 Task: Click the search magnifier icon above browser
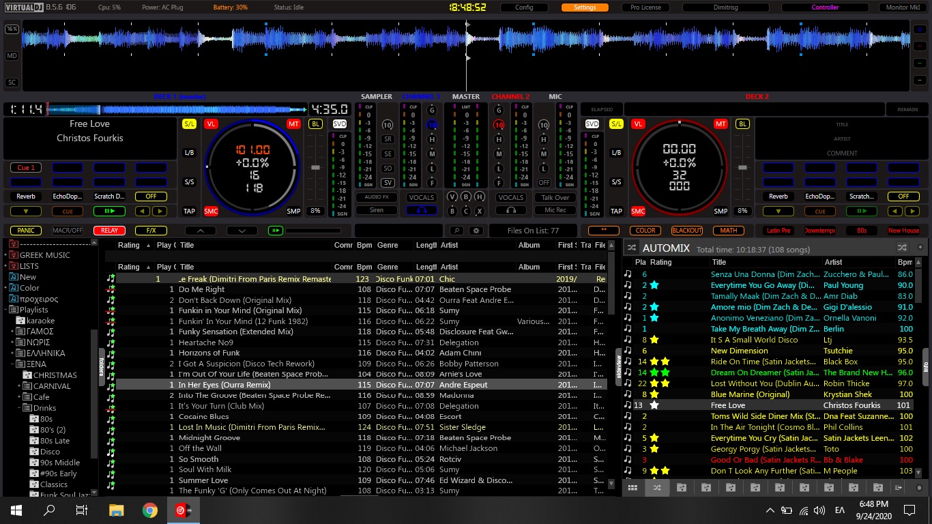456,231
